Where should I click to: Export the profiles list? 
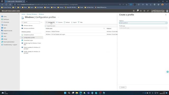click(74, 22)
